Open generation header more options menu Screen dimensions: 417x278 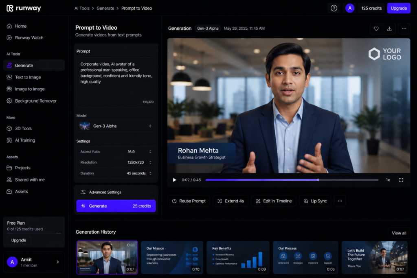tap(404, 29)
